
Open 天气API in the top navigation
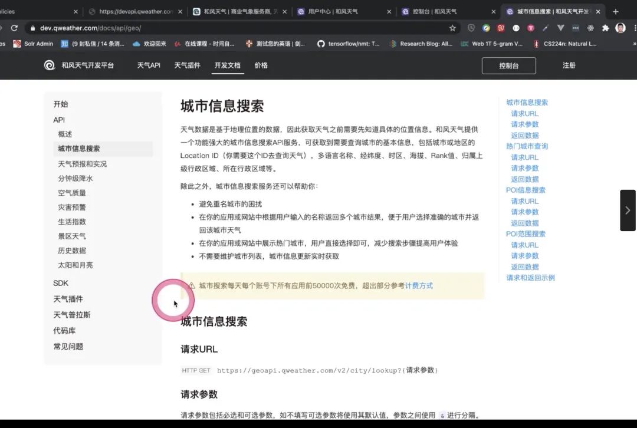[x=149, y=65]
